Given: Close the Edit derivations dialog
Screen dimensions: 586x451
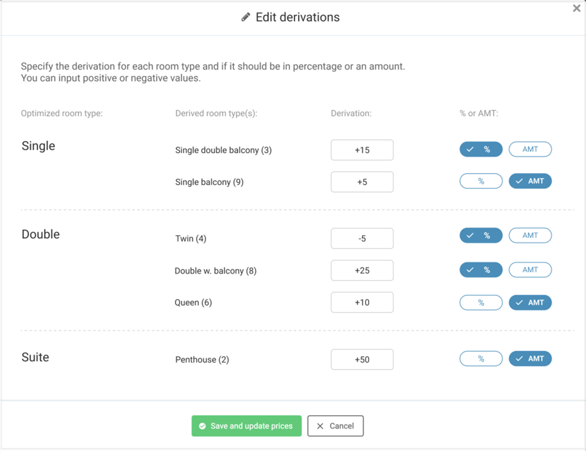Looking at the screenshot, I should (x=576, y=8).
